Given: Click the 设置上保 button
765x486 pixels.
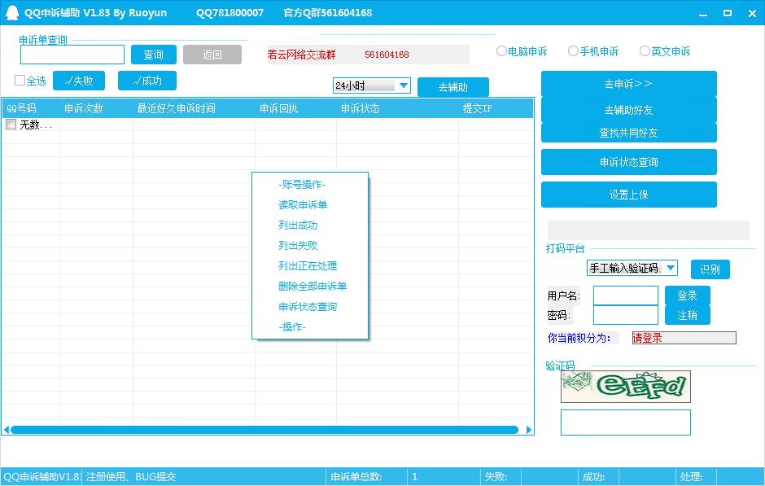Looking at the screenshot, I should [x=628, y=195].
